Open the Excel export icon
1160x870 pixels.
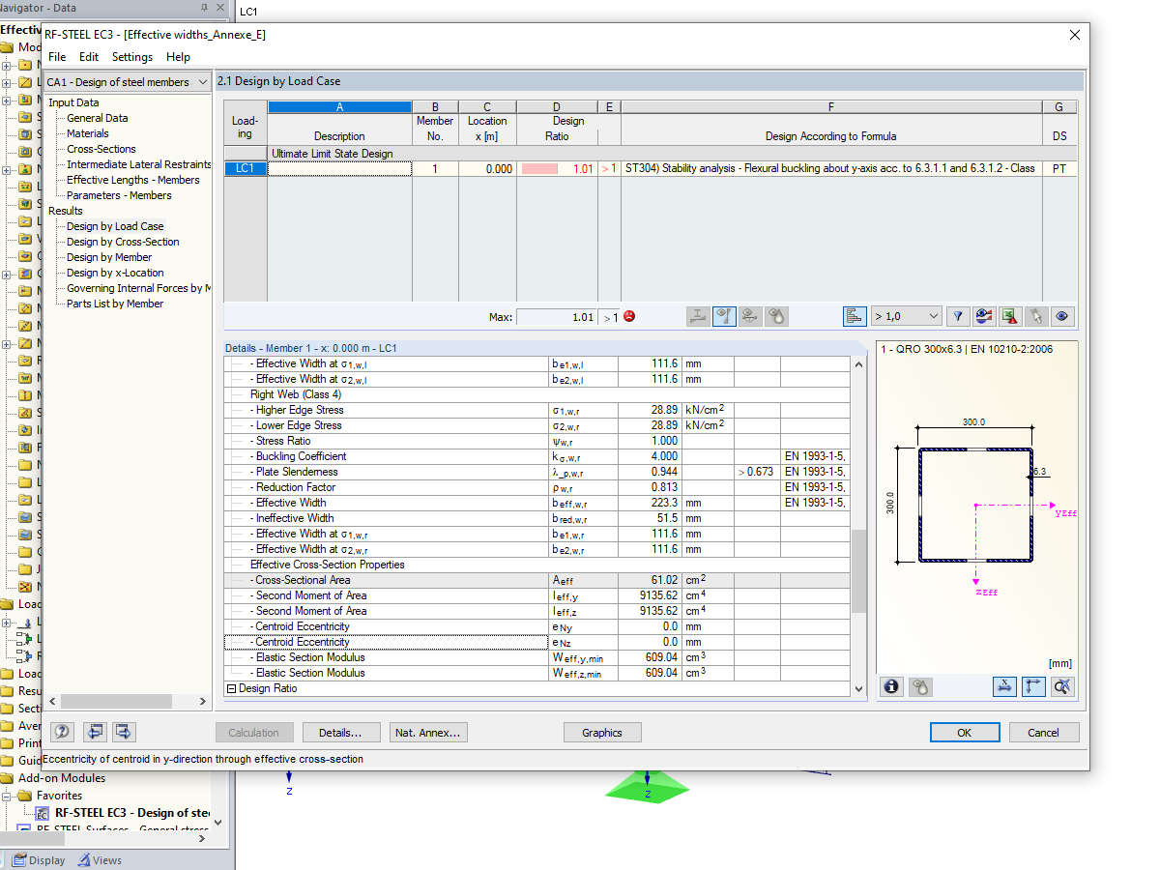click(1010, 316)
